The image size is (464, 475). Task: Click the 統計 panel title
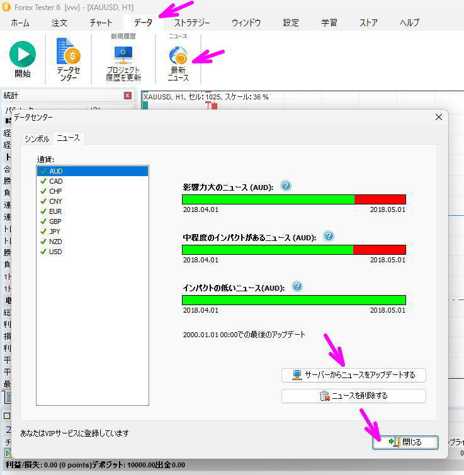[11, 96]
